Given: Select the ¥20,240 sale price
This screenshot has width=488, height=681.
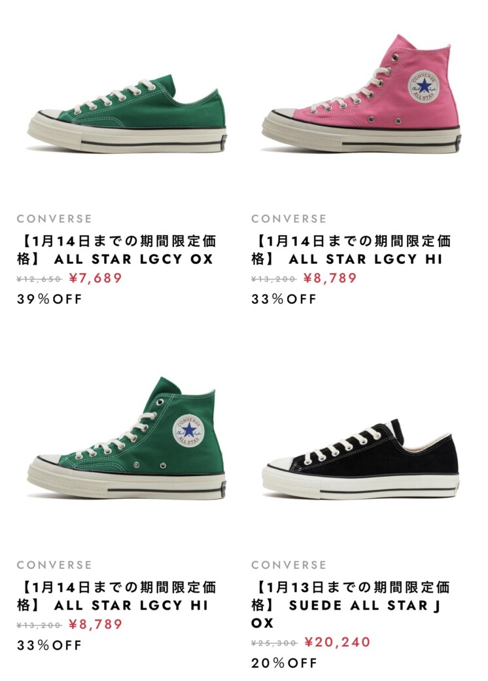Looking at the screenshot, I should tap(338, 642).
